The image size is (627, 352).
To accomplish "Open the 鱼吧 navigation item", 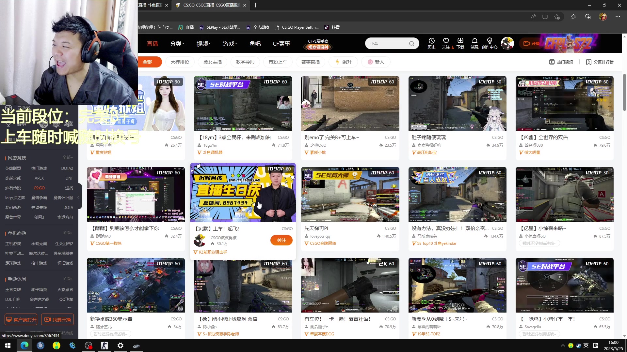I will [x=255, y=43].
